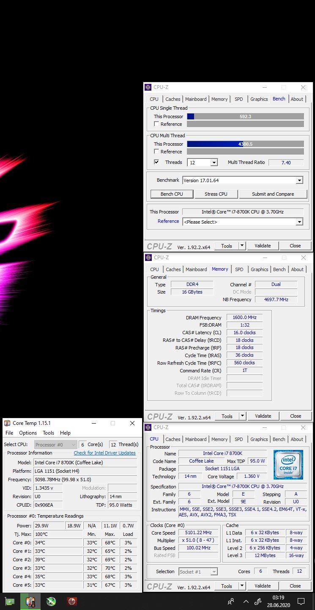Click the clock showing 03:19
This screenshot has height=610, width=315.
278,598
